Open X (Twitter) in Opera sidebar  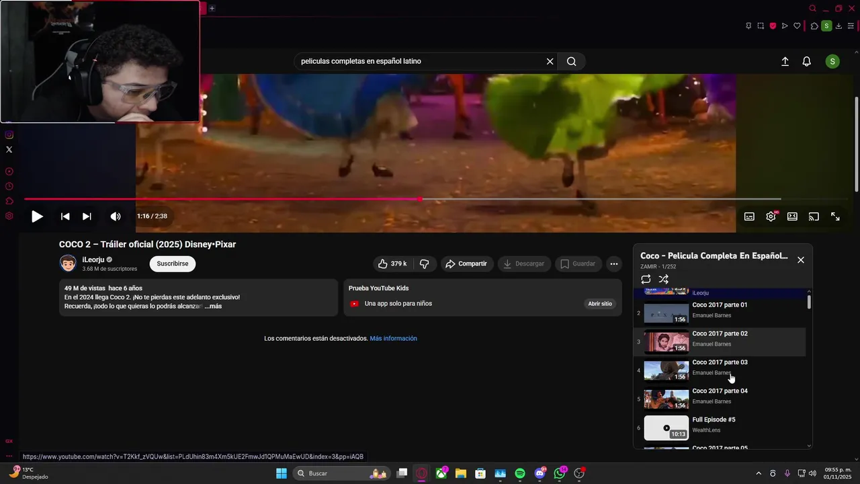click(9, 149)
